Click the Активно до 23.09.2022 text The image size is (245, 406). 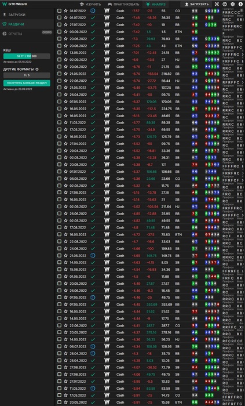click(x=17, y=89)
